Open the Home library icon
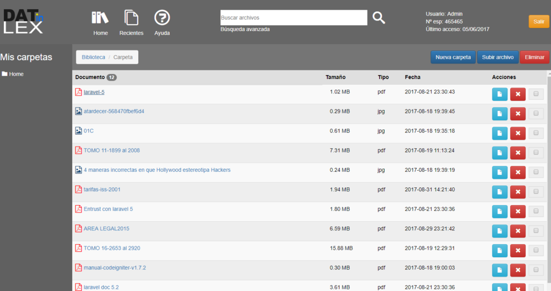Screen dimensions: 551x291 [100, 18]
